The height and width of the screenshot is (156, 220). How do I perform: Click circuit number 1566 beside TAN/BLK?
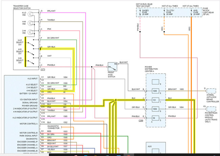[x=65, y=110]
